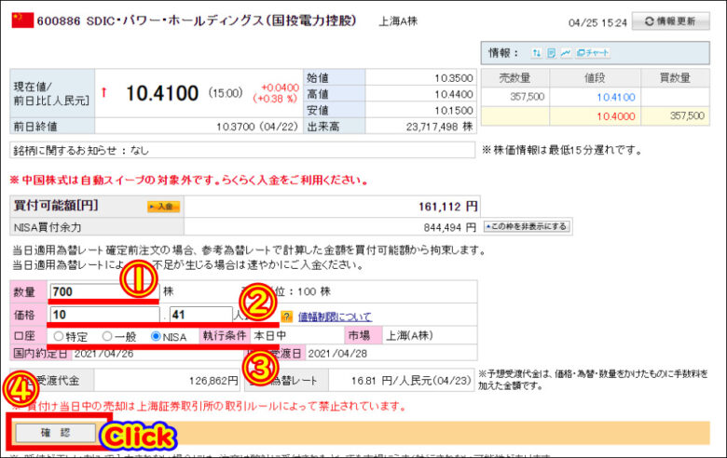The width and height of the screenshot is (727, 458).
Task: Click the 市場 value 上海(A株)
Action: [409, 336]
